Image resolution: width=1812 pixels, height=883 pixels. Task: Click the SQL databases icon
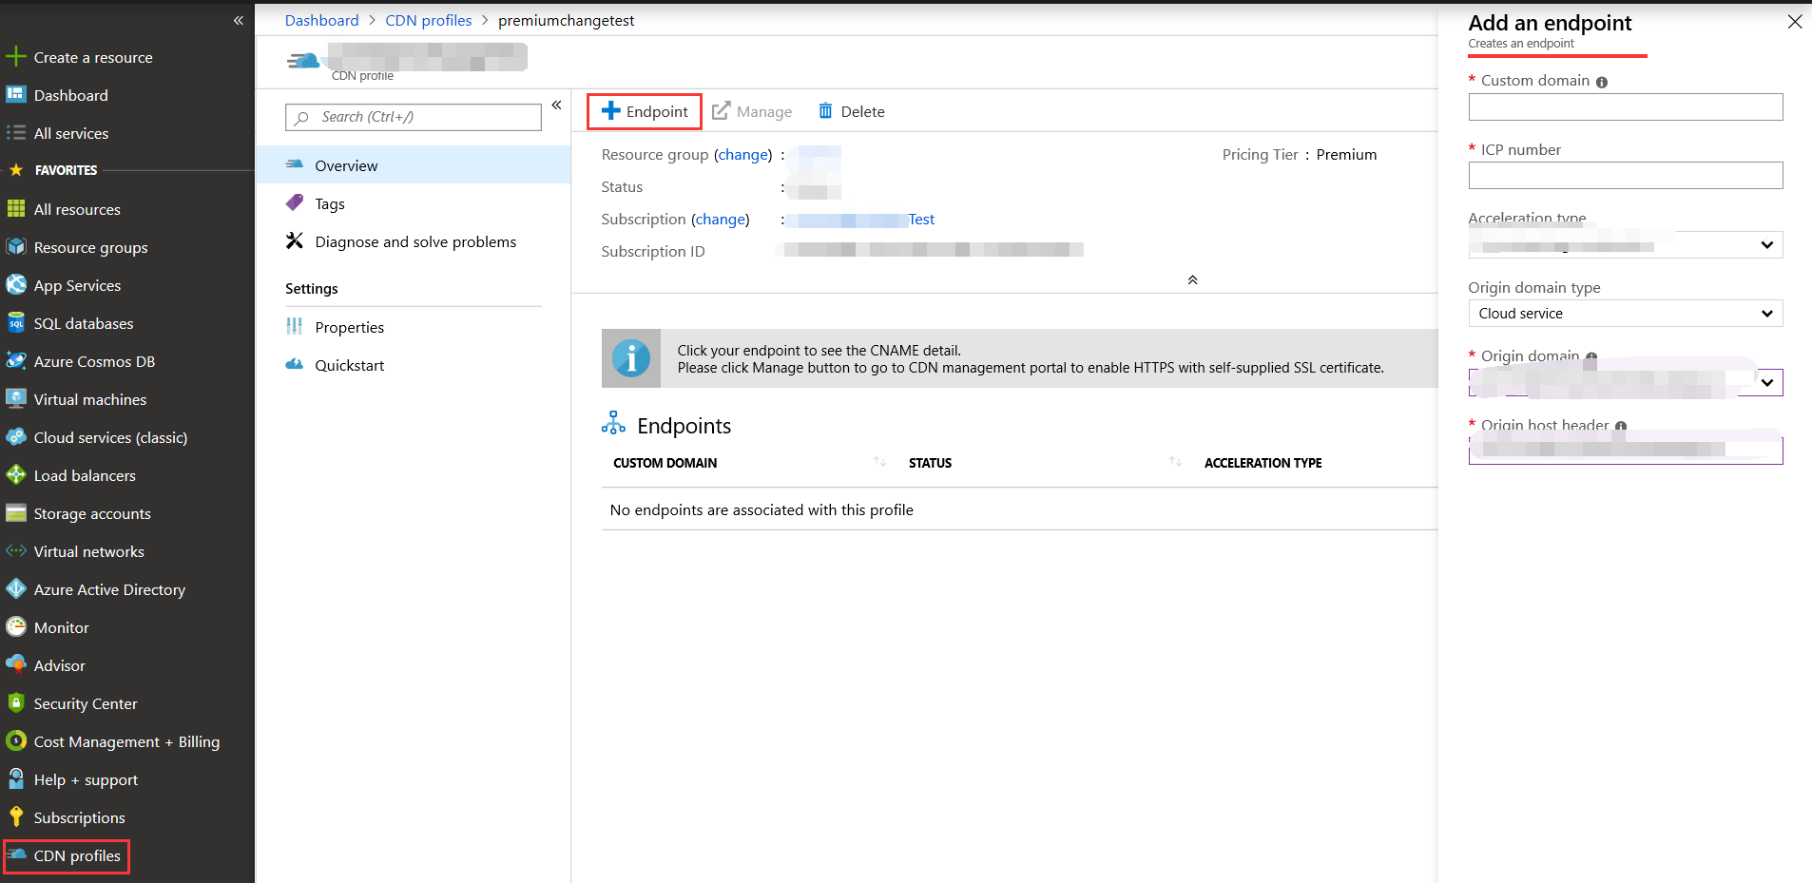[x=16, y=323]
